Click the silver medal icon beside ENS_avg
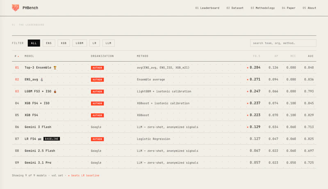 coord(42,80)
